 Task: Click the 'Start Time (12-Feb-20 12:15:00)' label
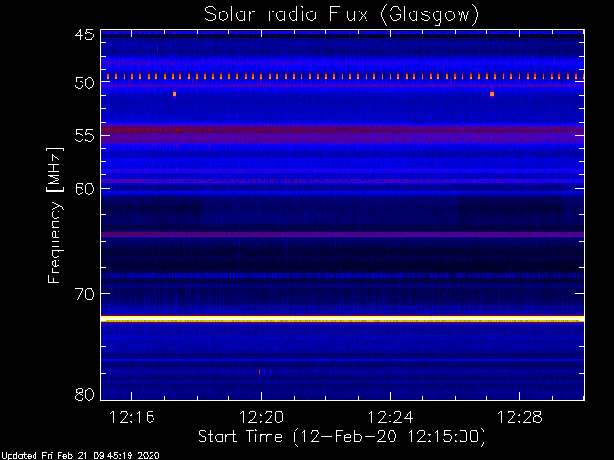coord(342,437)
